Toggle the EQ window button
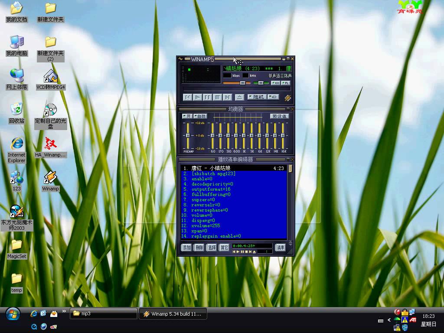This screenshot has width=444, height=333. [275, 83]
